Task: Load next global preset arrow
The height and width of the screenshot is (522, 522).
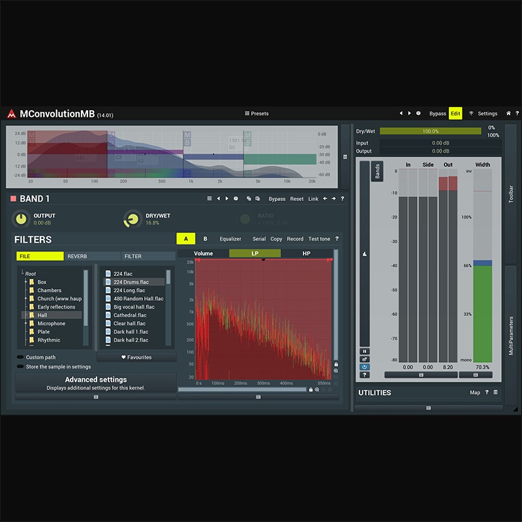Action: pos(410,113)
